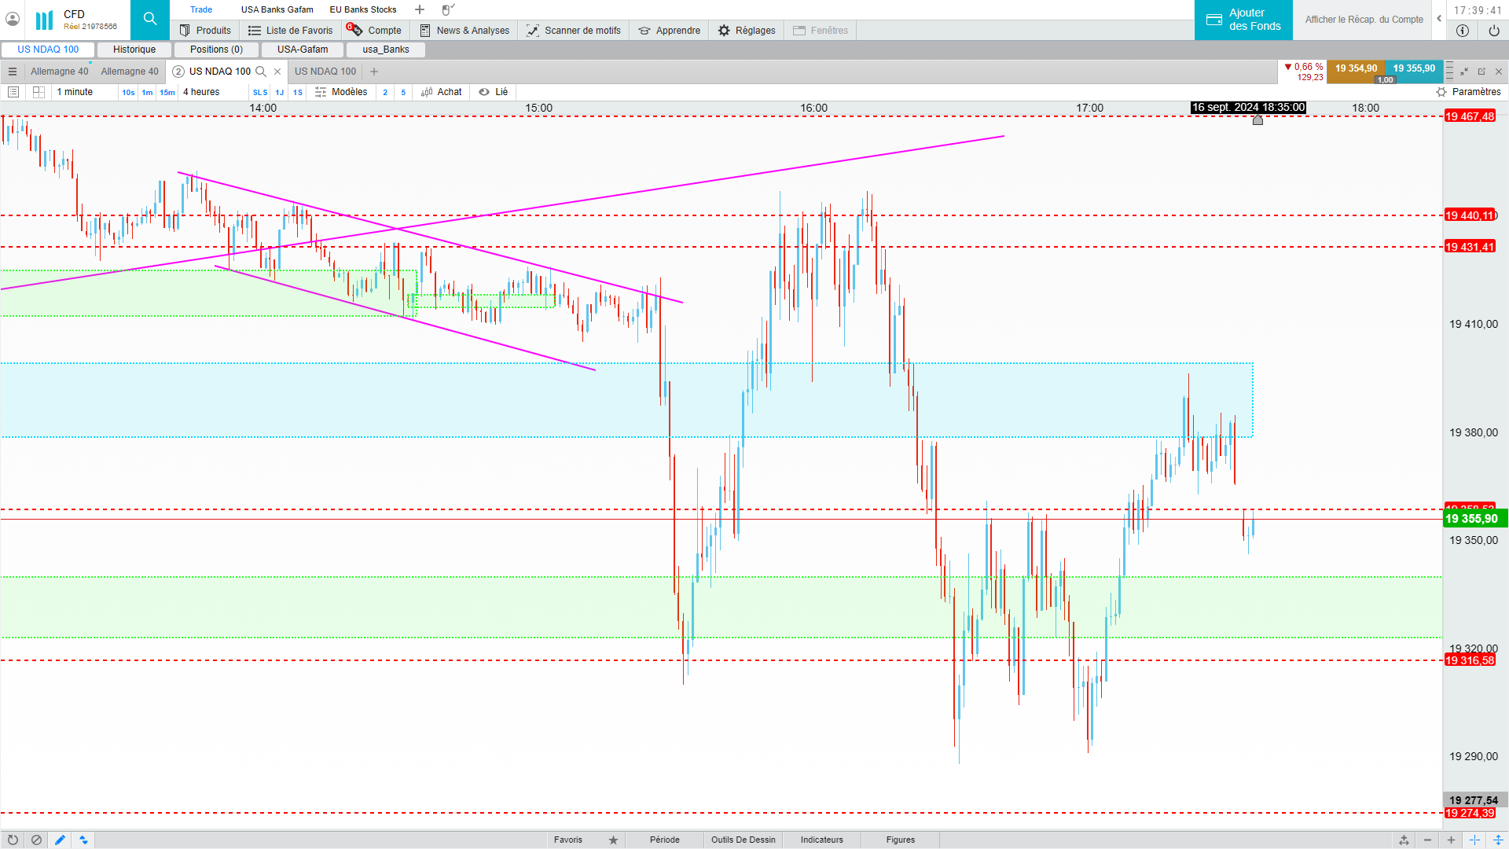Open the 1 minute period dropdown

click(75, 92)
